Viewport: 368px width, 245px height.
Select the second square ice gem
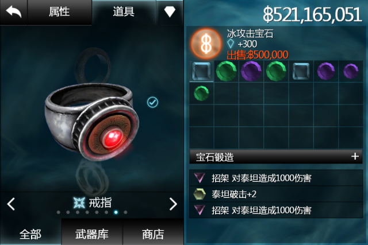[x=301, y=71]
